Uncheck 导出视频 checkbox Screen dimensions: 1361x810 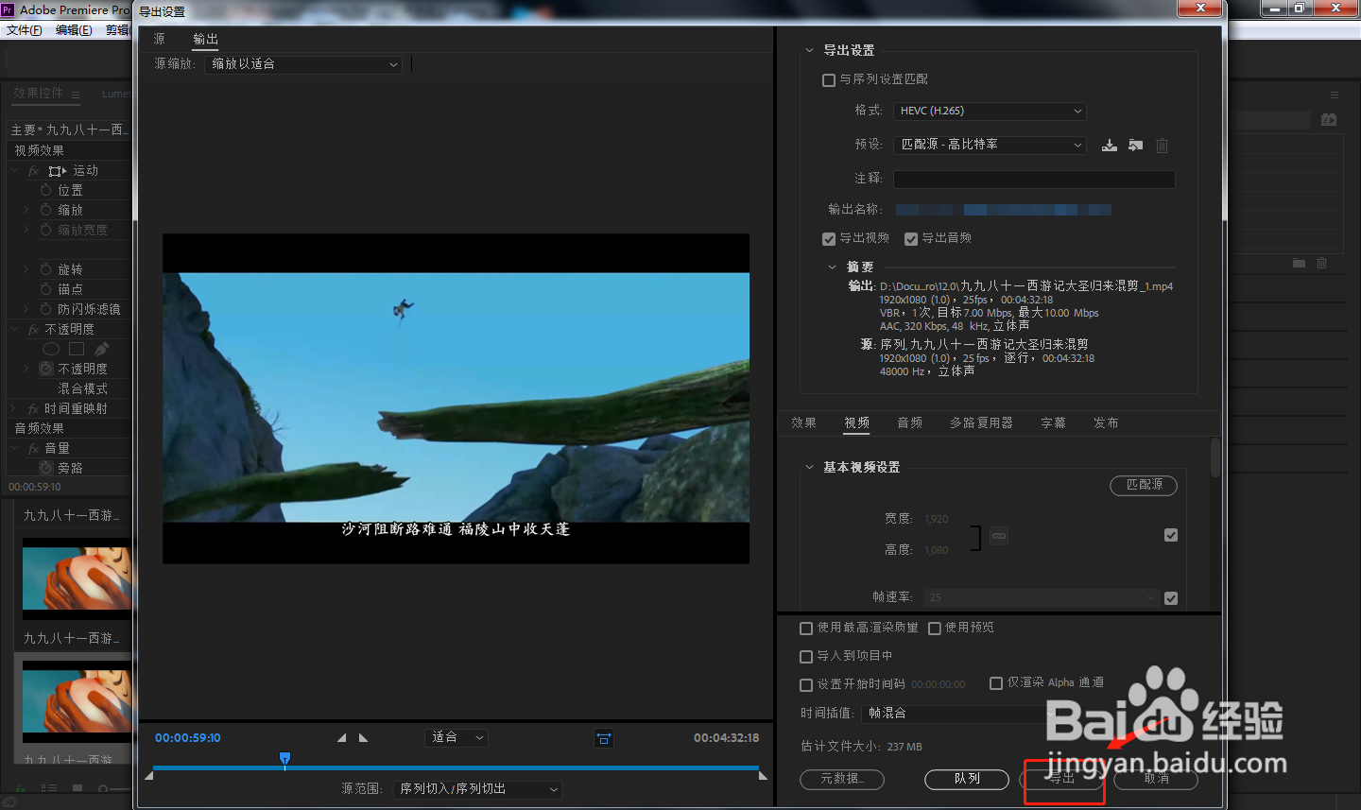[829, 239]
